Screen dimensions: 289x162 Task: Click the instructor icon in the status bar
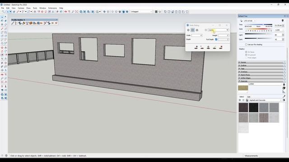coord(6,156)
